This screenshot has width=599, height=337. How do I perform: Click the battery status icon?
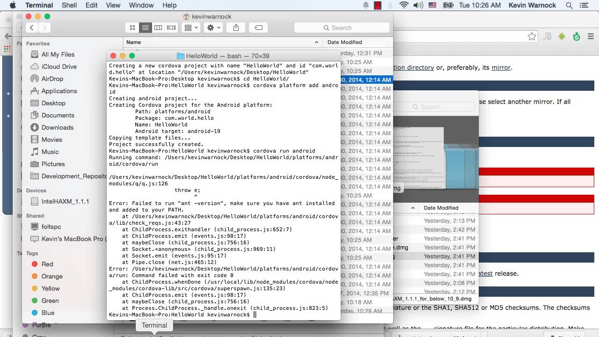[448, 6]
